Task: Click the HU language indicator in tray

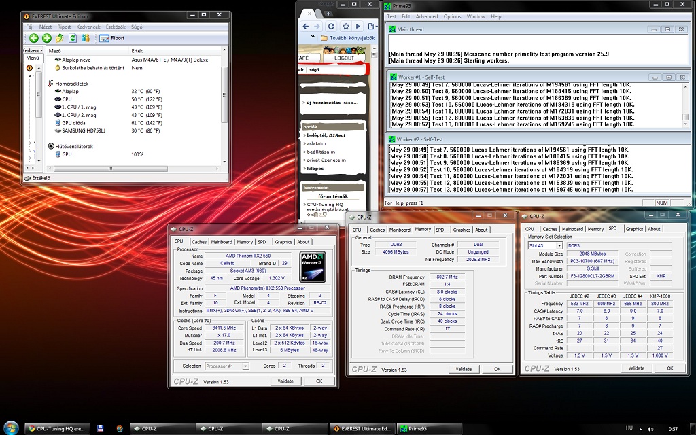Action: pos(629,428)
